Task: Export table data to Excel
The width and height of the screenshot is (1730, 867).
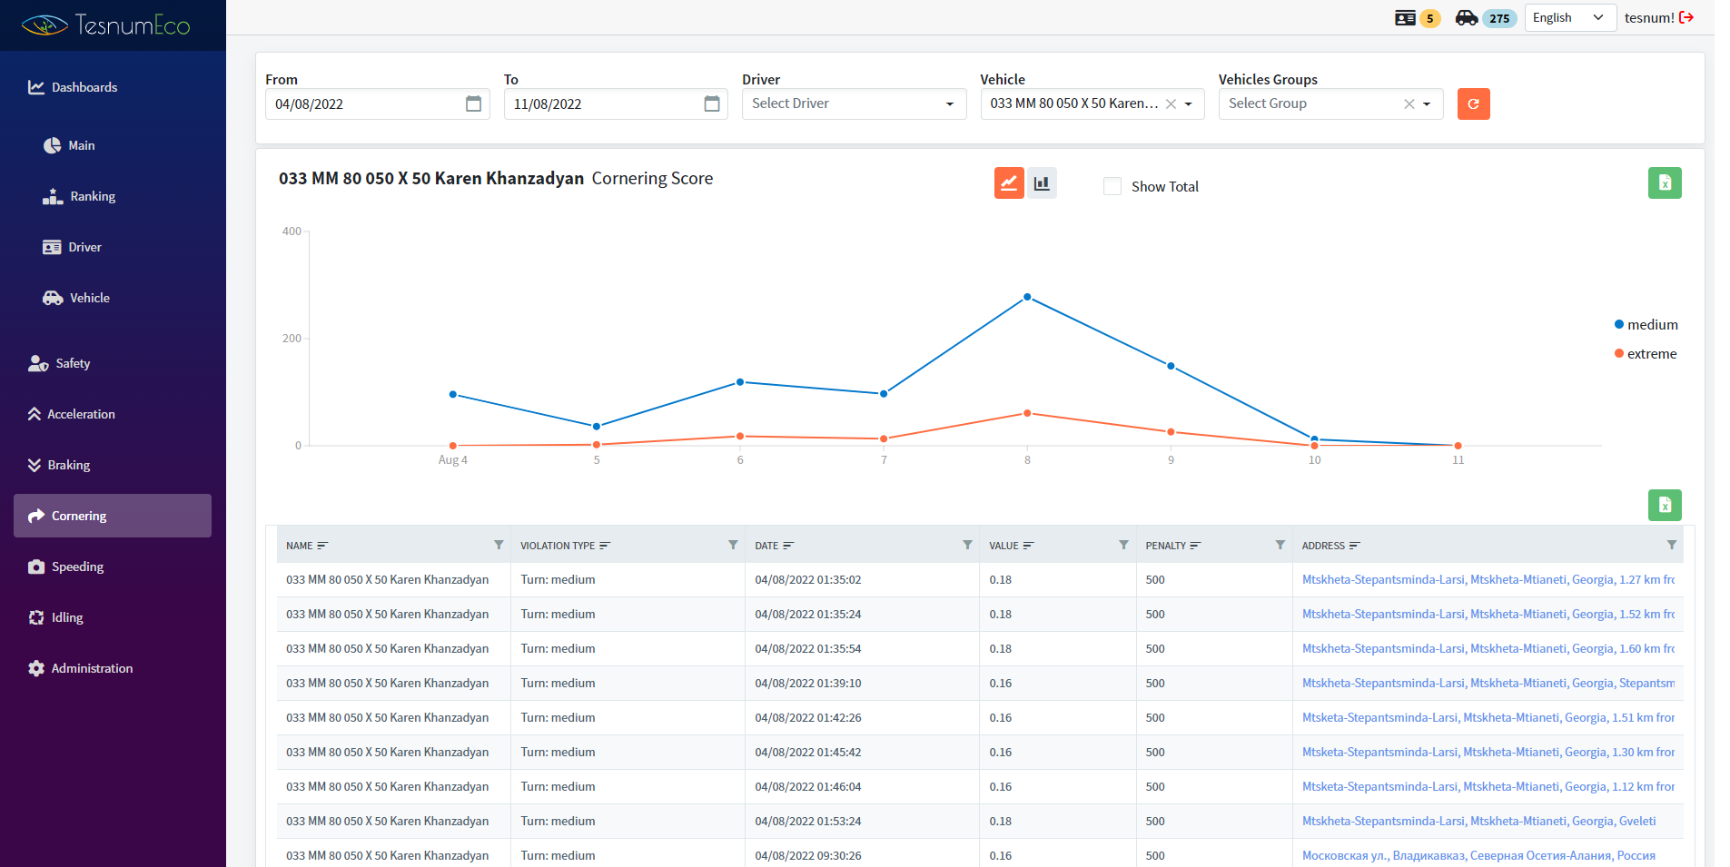Action: (1664, 505)
